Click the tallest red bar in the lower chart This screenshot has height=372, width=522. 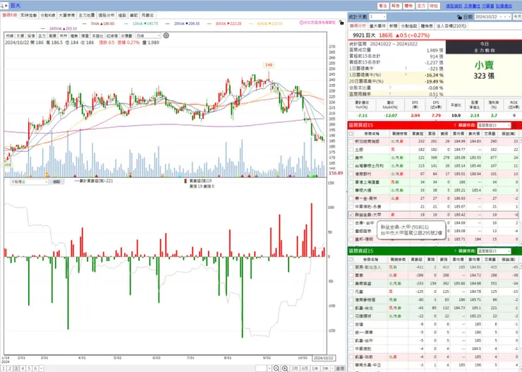click(312, 230)
